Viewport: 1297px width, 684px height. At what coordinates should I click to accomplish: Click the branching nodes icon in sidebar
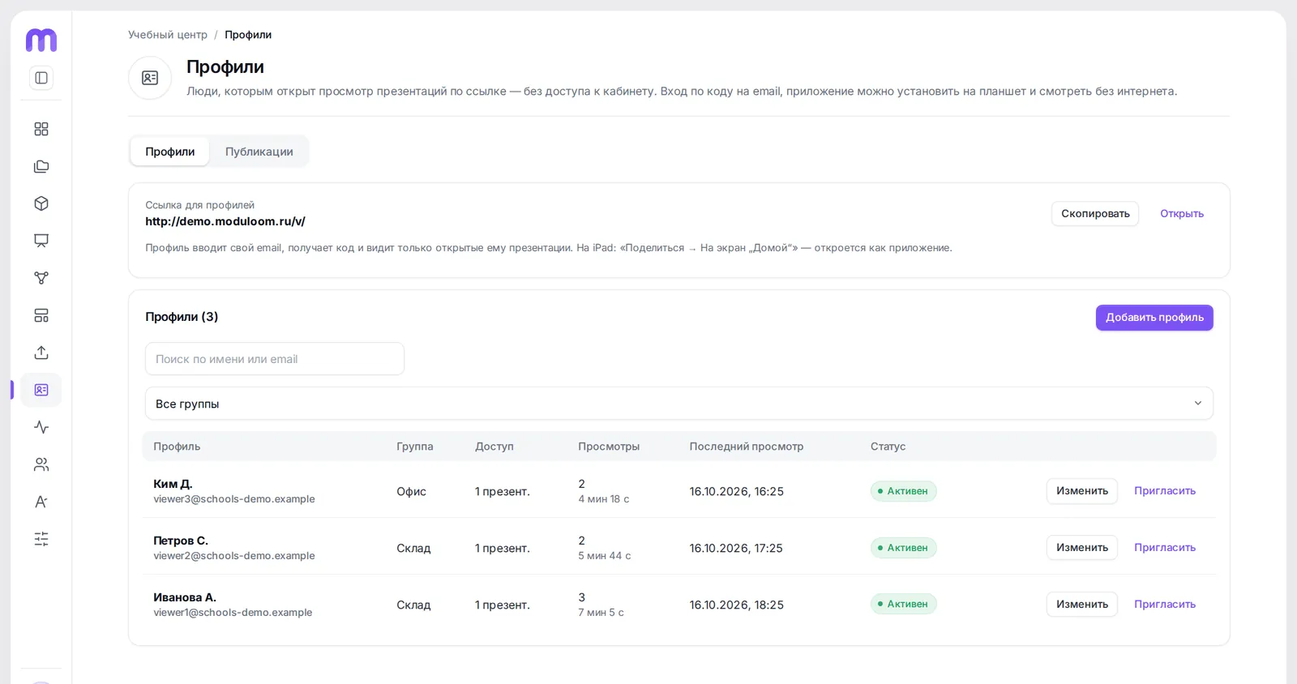pyautogui.click(x=41, y=278)
